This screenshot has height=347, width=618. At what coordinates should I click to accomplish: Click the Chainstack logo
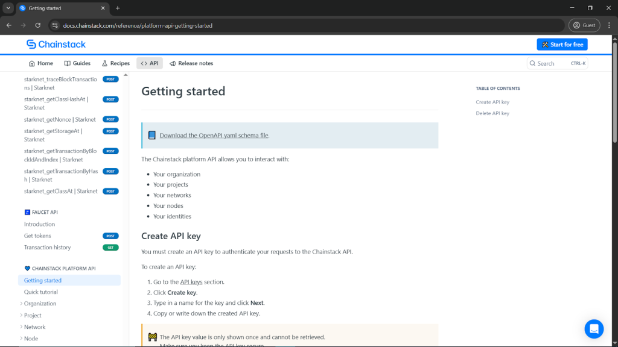(x=56, y=45)
